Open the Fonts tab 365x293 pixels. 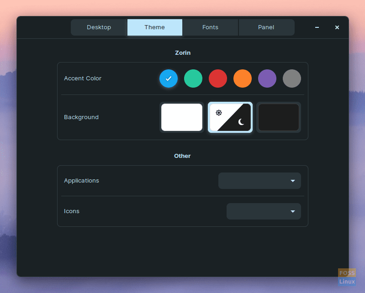211,27
